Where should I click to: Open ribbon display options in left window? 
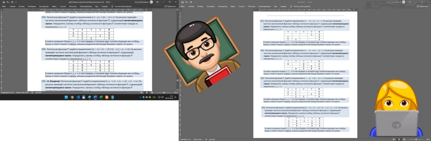point(158,2)
